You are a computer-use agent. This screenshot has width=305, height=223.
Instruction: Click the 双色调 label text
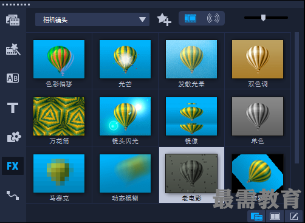[x=258, y=84]
